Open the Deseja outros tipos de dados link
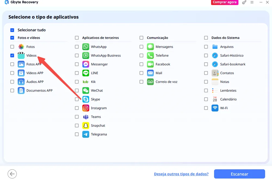The height and width of the screenshot is (181, 272). pyautogui.click(x=181, y=174)
